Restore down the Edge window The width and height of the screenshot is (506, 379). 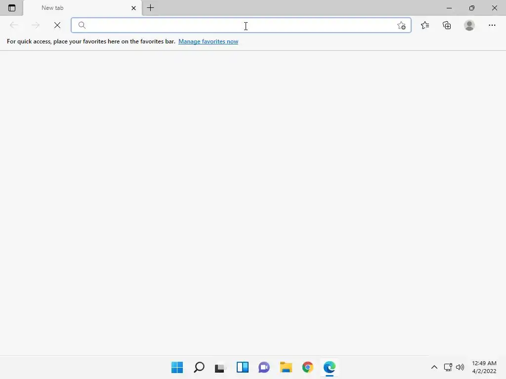point(472,8)
